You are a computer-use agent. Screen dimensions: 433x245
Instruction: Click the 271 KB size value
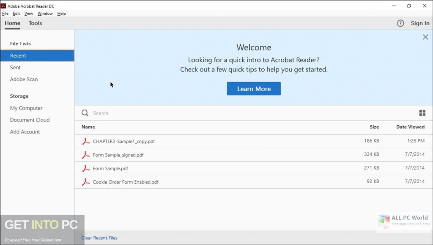(x=371, y=168)
